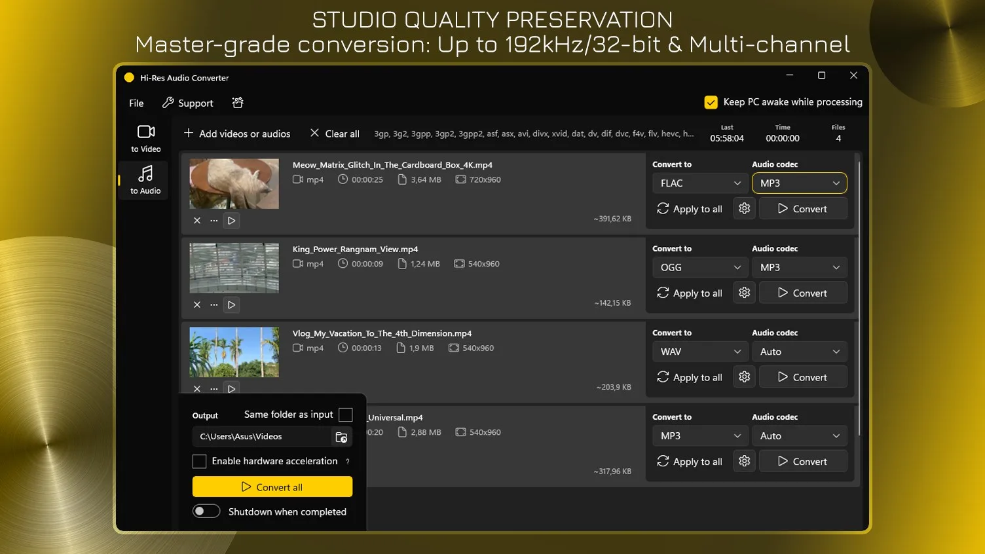Click the estimated size ~142,15 KB
This screenshot has height=554, width=985.
pos(612,303)
